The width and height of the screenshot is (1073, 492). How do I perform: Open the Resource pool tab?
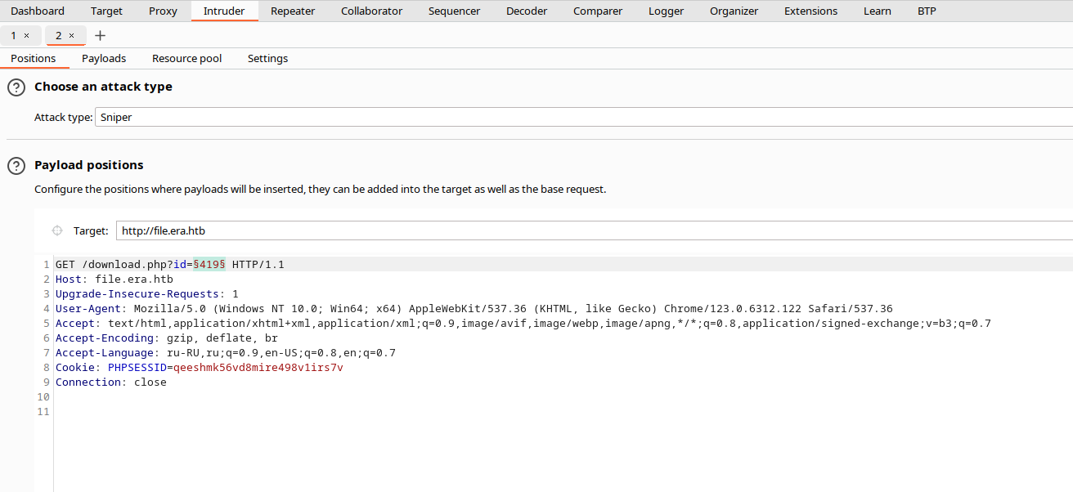186,59
